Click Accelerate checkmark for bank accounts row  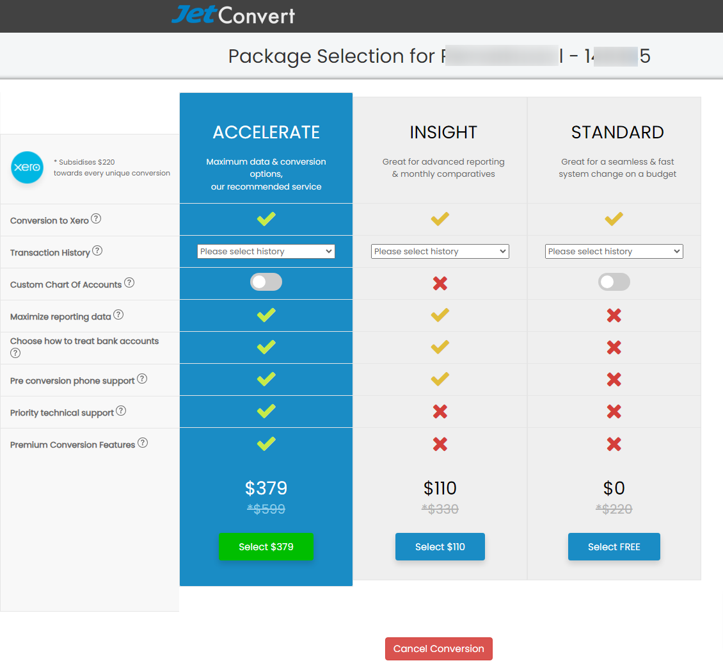(266, 347)
